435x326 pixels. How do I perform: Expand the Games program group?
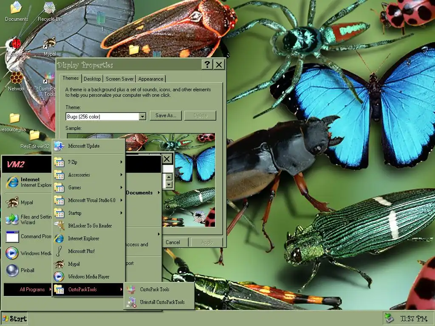tap(88, 187)
